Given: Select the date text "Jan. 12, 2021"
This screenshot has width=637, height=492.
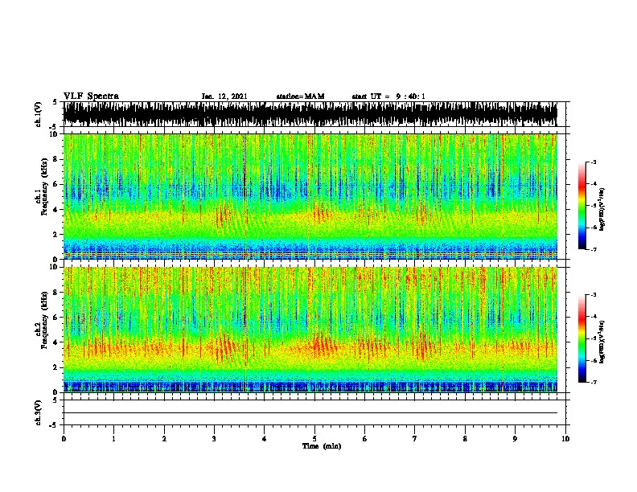Looking at the screenshot, I should pyautogui.click(x=224, y=96).
